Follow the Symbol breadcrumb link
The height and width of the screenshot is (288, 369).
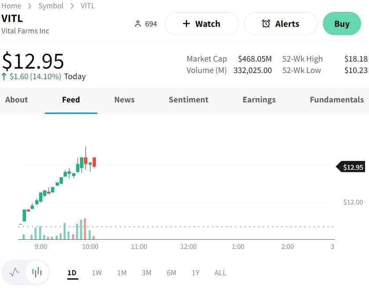51,6
